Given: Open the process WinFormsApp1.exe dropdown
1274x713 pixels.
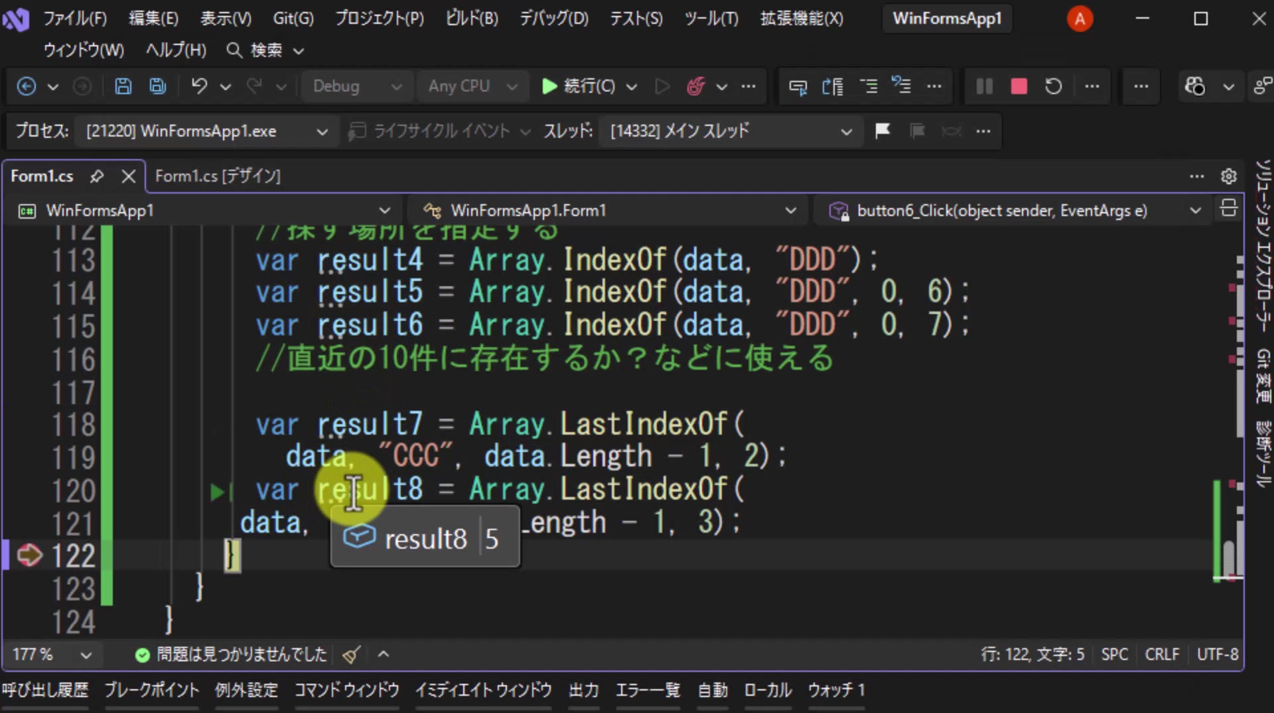Looking at the screenshot, I should pyautogui.click(x=206, y=131).
